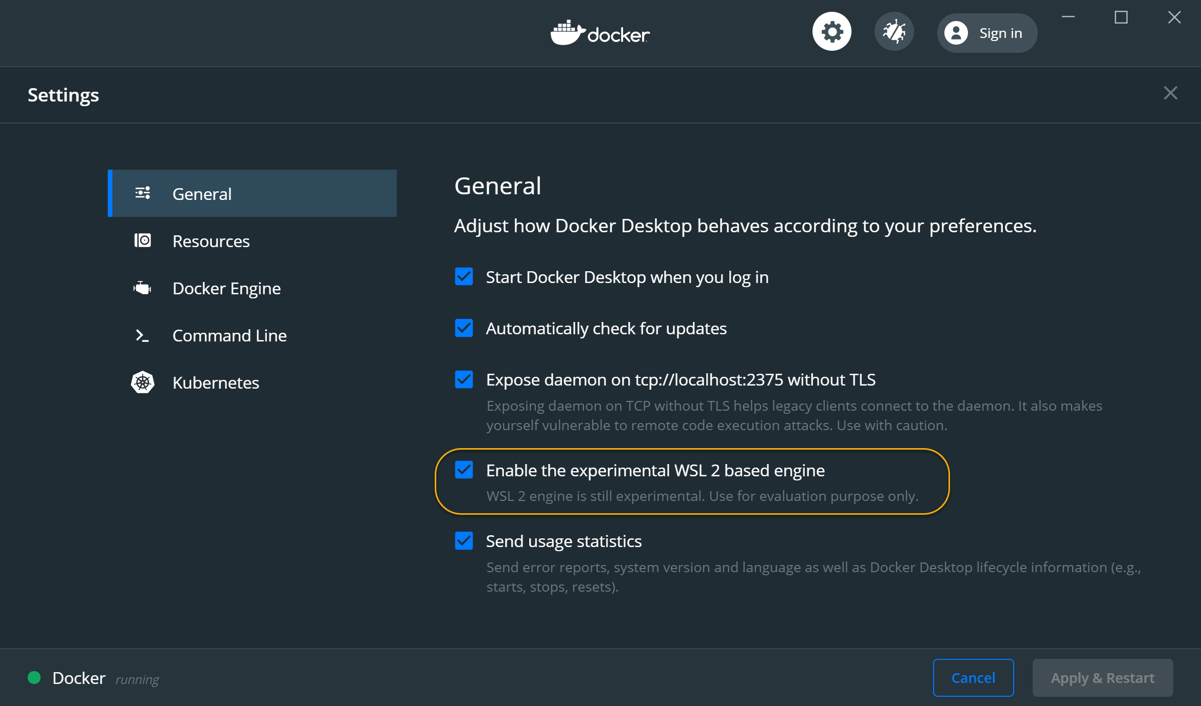Viewport: 1201px width, 706px height.
Task: Toggle Expose daemon on tcp://localhost:2375 checkbox
Action: (x=464, y=379)
